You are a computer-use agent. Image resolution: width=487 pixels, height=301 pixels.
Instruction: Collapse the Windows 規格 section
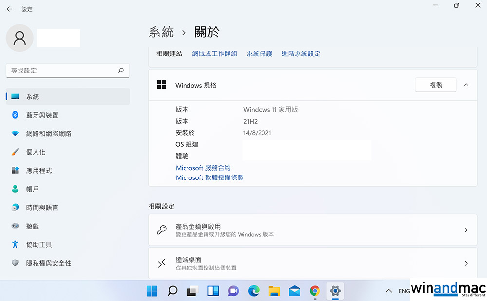pyautogui.click(x=466, y=85)
